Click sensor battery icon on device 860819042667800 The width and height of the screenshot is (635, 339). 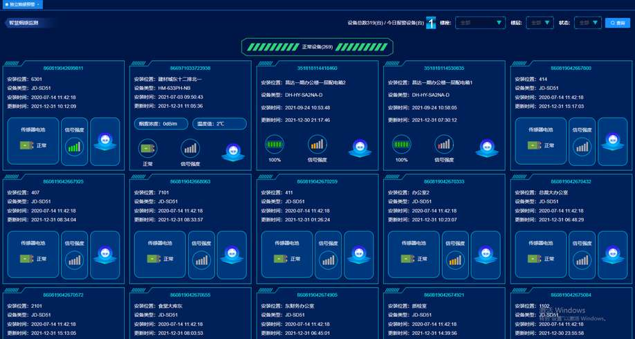click(x=533, y=145)
